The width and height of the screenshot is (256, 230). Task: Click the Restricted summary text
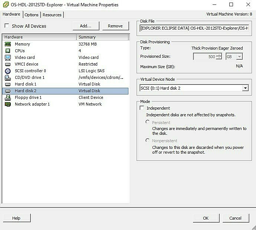pyautogui.click(x=88, y=64)
